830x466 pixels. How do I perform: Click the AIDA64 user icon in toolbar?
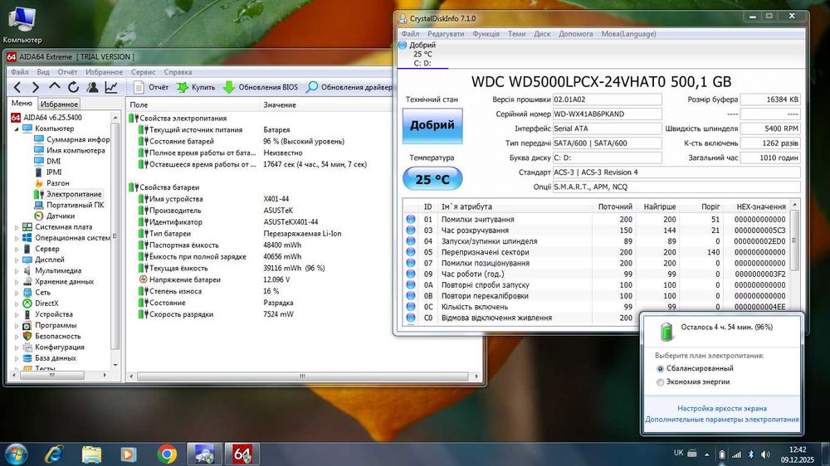tap(92, 87)
